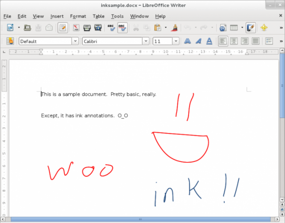
Task: Click the horizontal scrollbar thumb
Action: (x=141, y=219)
